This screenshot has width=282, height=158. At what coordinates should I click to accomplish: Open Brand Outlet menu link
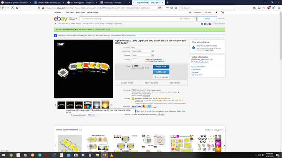pos(80,13)
